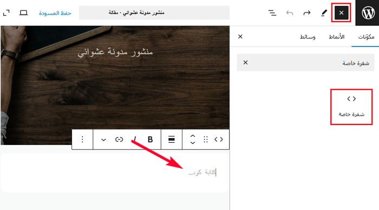Click the cover title 'منشور مدونة عشوائي'
The image size is (379, 210).
coord(115,52)
